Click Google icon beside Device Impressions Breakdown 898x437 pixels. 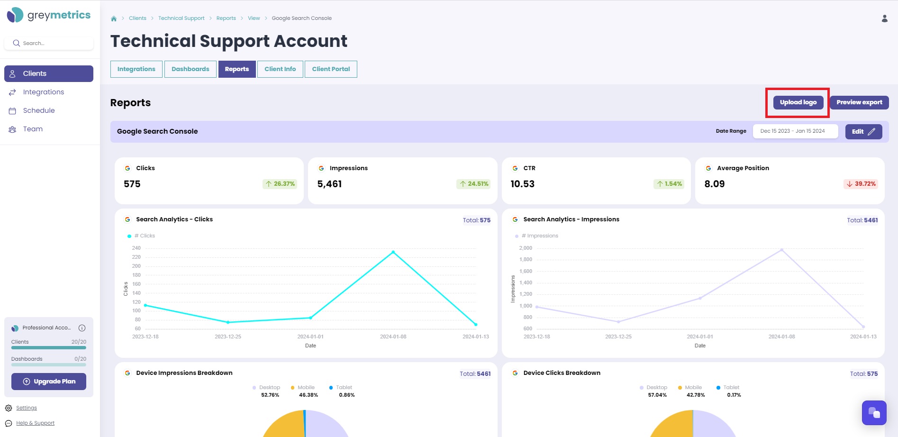[x=127, y=373]
